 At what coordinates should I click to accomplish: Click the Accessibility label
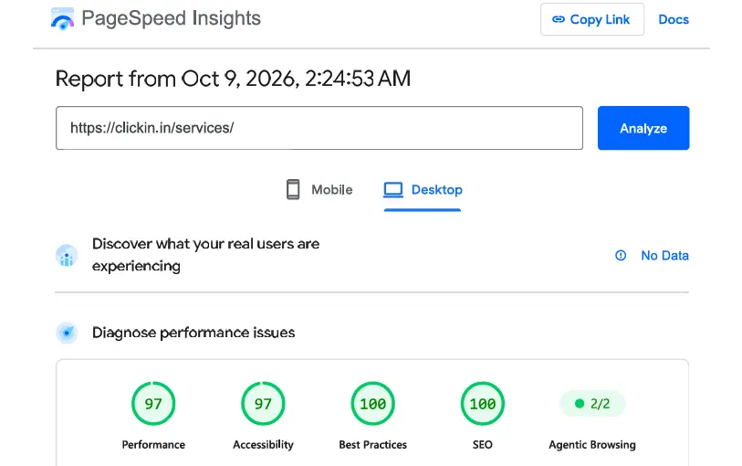pos(263,445)
